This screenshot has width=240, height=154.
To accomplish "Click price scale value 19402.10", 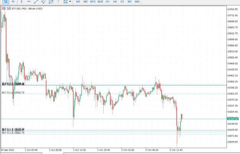I will (233, 76).
